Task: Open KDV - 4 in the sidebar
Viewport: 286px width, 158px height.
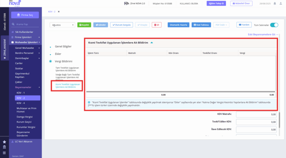Action: 21,103
